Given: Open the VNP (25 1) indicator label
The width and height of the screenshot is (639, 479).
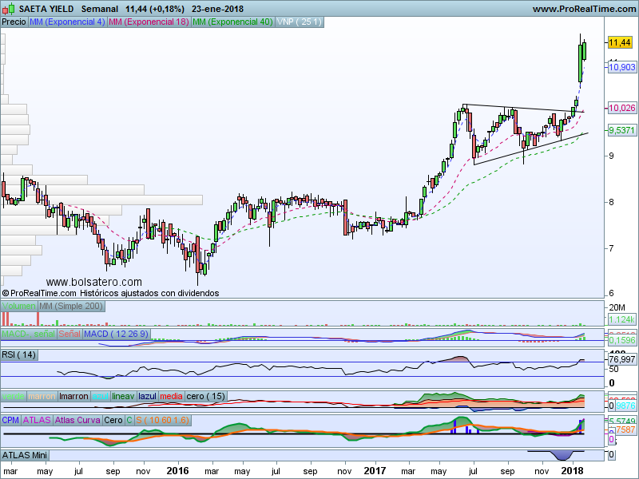Looking at the screenshot, I should pyautogui.click(x=299, y=22).
